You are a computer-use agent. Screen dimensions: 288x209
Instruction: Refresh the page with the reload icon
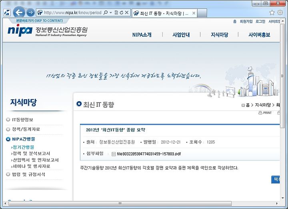point(122,12)
